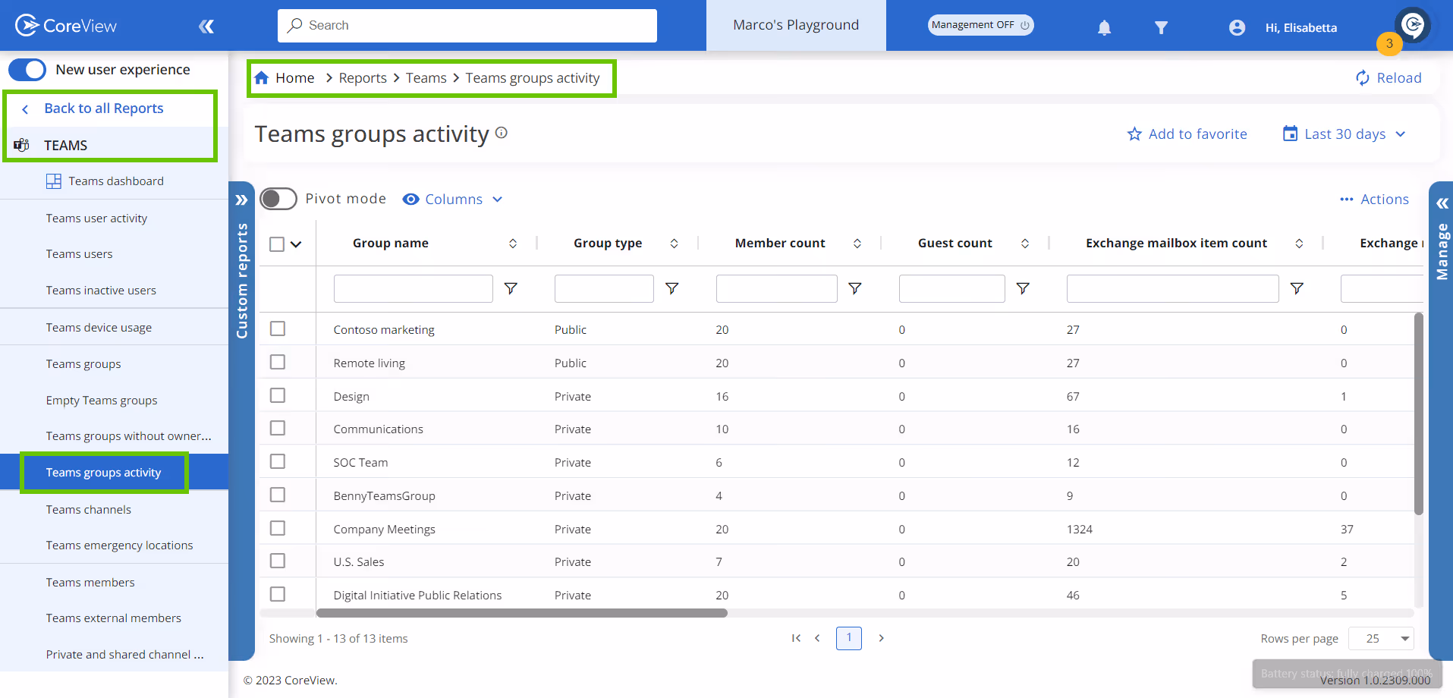Open the Last 30 days date range dropdown

[x=1344, y=134]
